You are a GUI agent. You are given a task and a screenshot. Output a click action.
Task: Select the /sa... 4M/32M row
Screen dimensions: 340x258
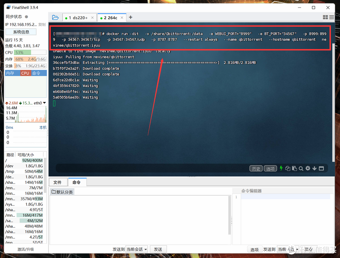[24, 221]
